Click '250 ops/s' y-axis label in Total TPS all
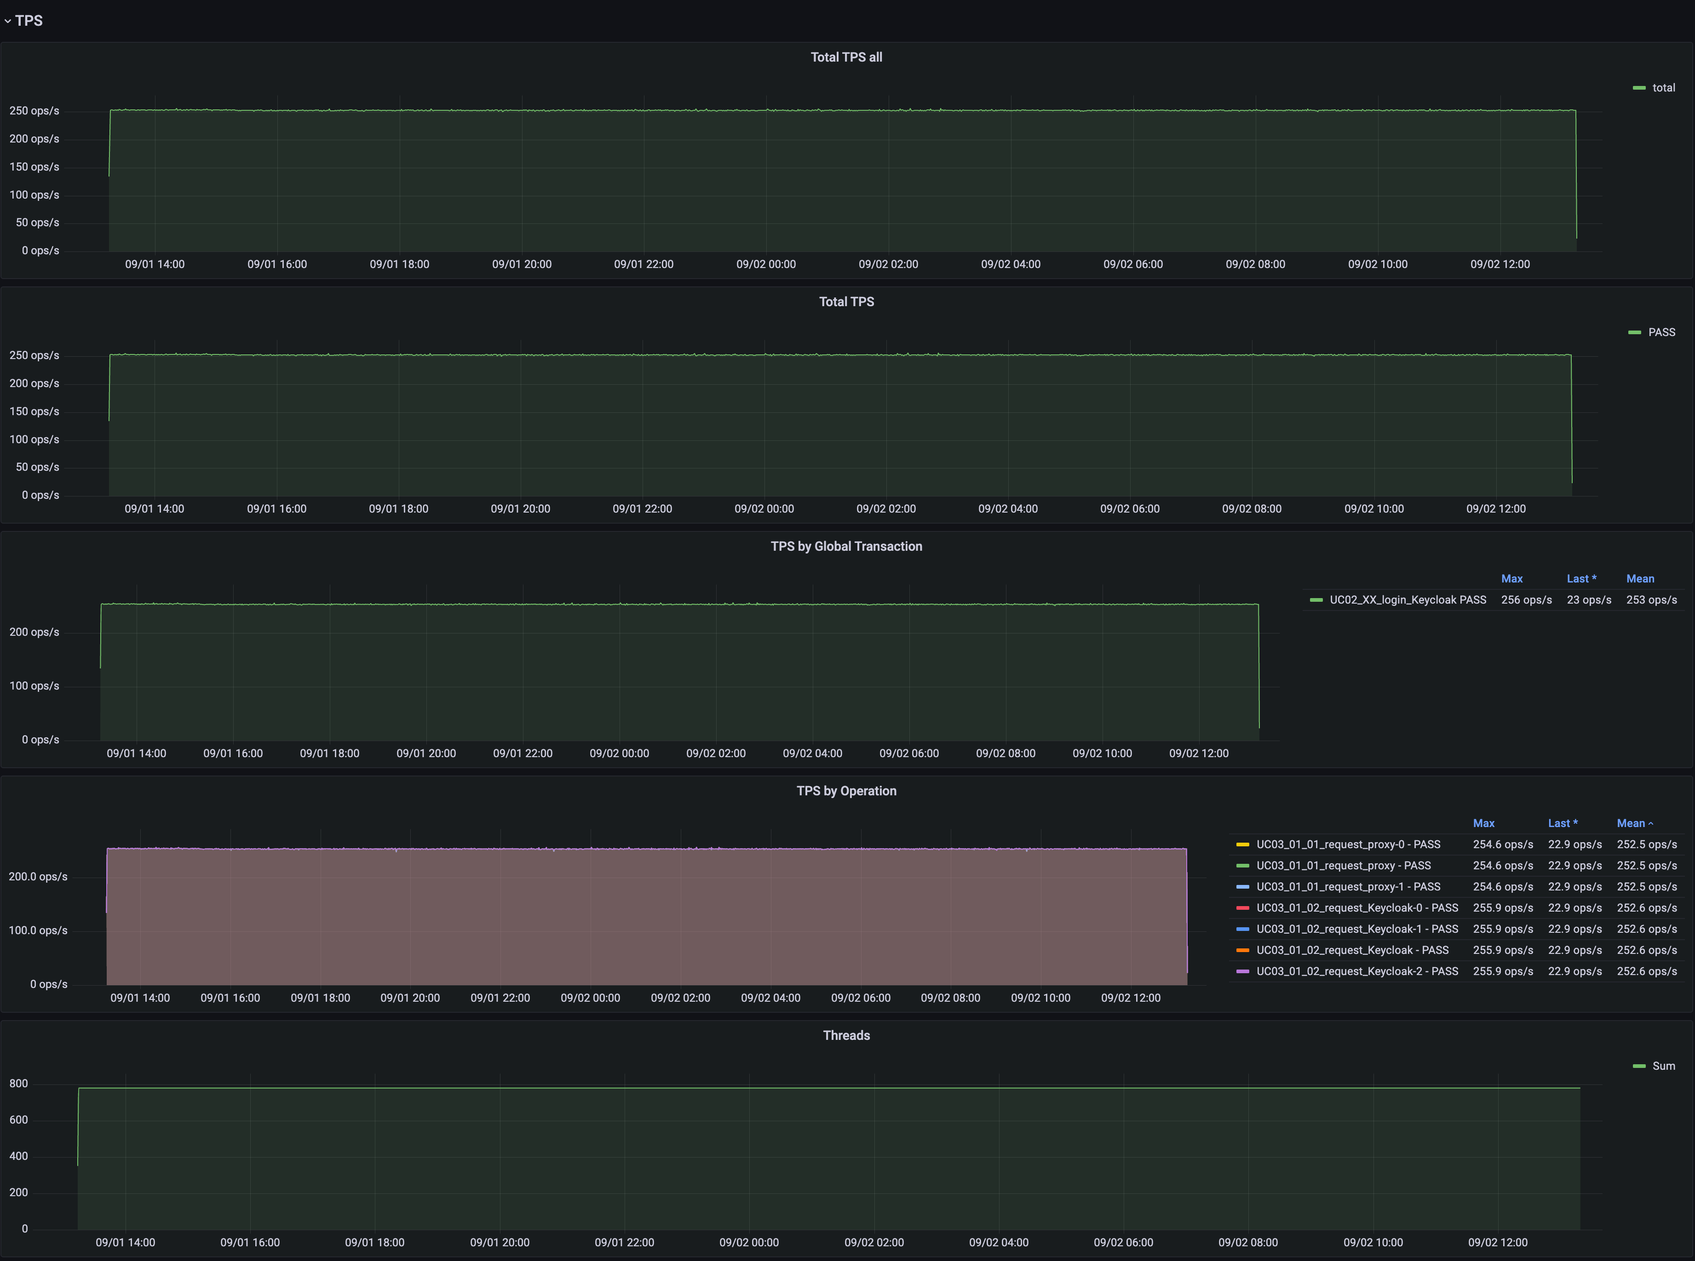This screenshot has width=1695, height=1261. pyautogui.click(x=34, y=111)
